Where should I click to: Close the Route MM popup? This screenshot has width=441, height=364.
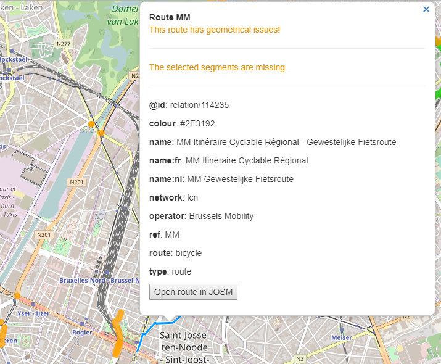426,10
